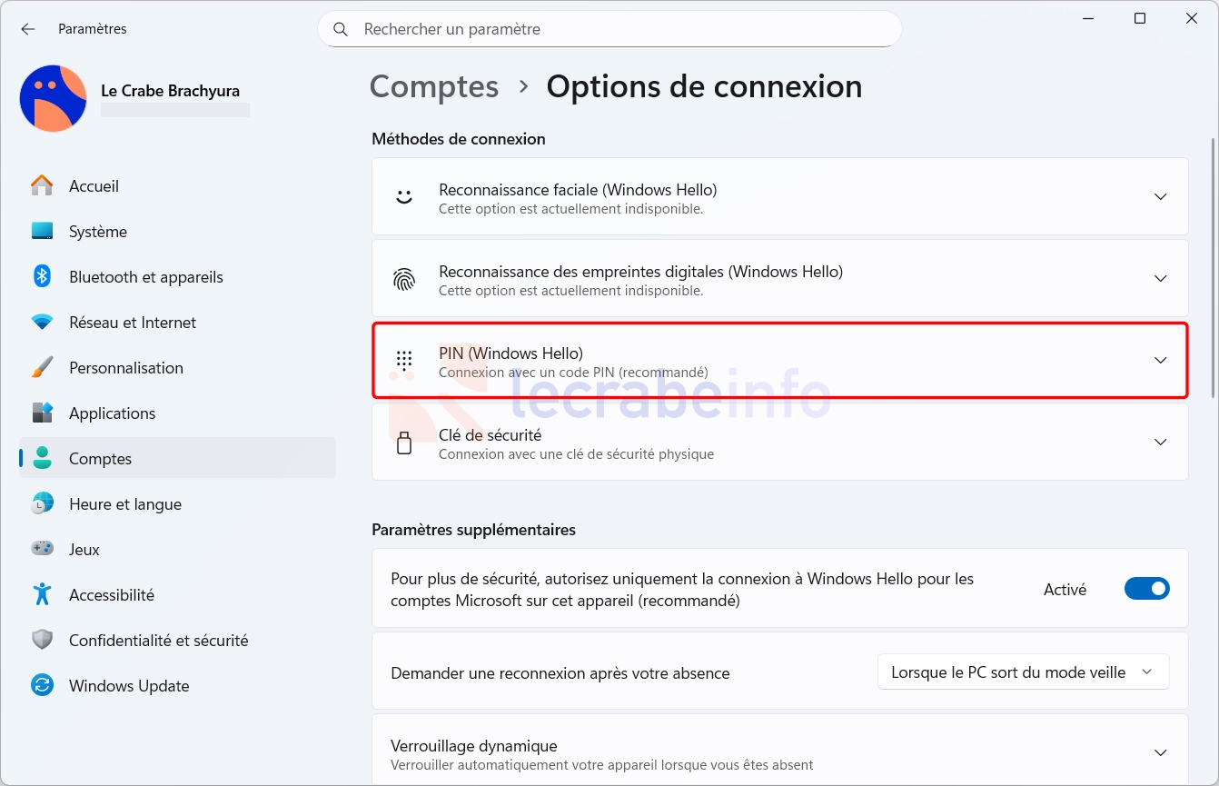Viewport: 1219px width, 786px height.
Task: Open the 'Lorsque le PC sort du mode veille' dropdown
Action: [x=1023, y=672]
